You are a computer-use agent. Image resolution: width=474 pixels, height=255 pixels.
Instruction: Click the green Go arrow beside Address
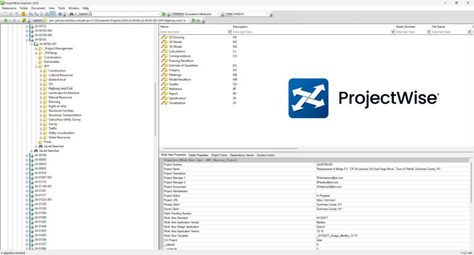pos(194,20)
